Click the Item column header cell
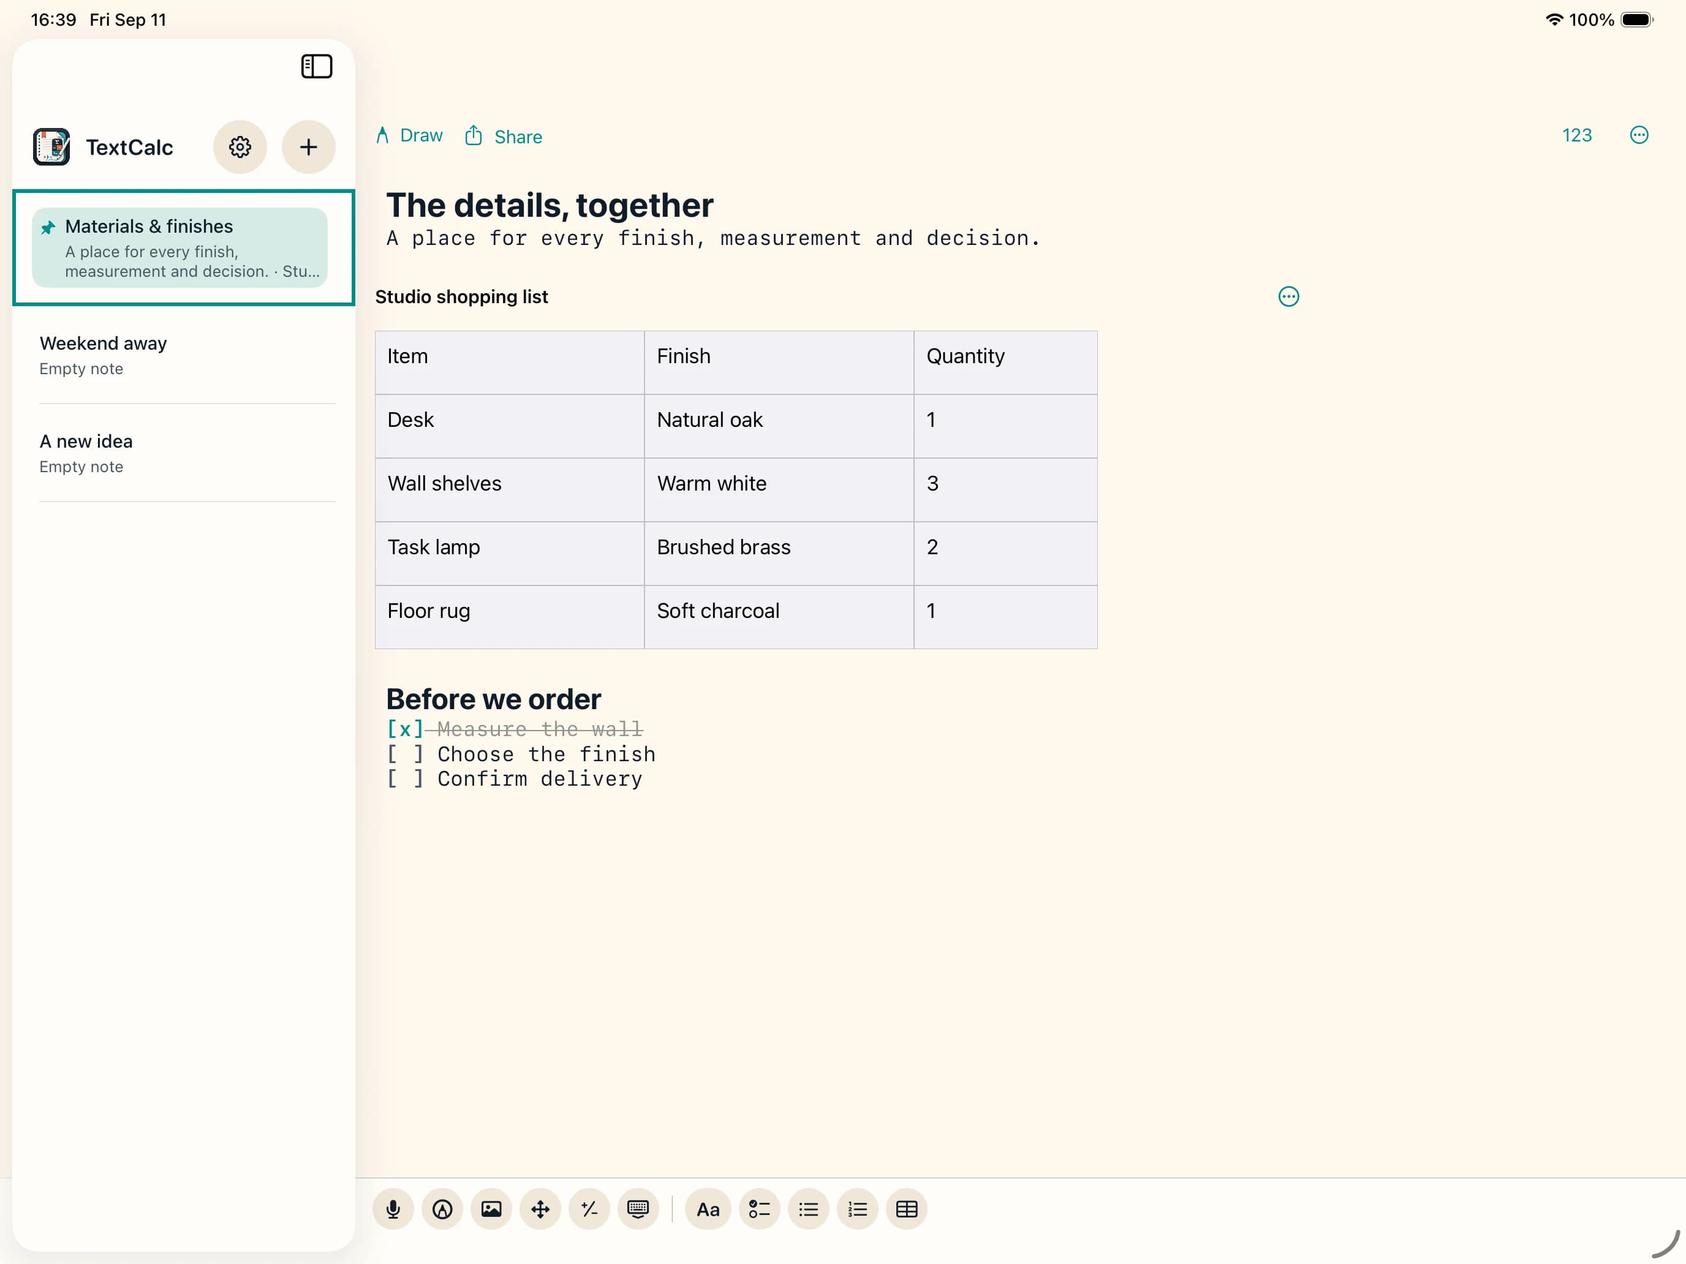This screenshot has width=1686, height=1264. tap(510, 363)
